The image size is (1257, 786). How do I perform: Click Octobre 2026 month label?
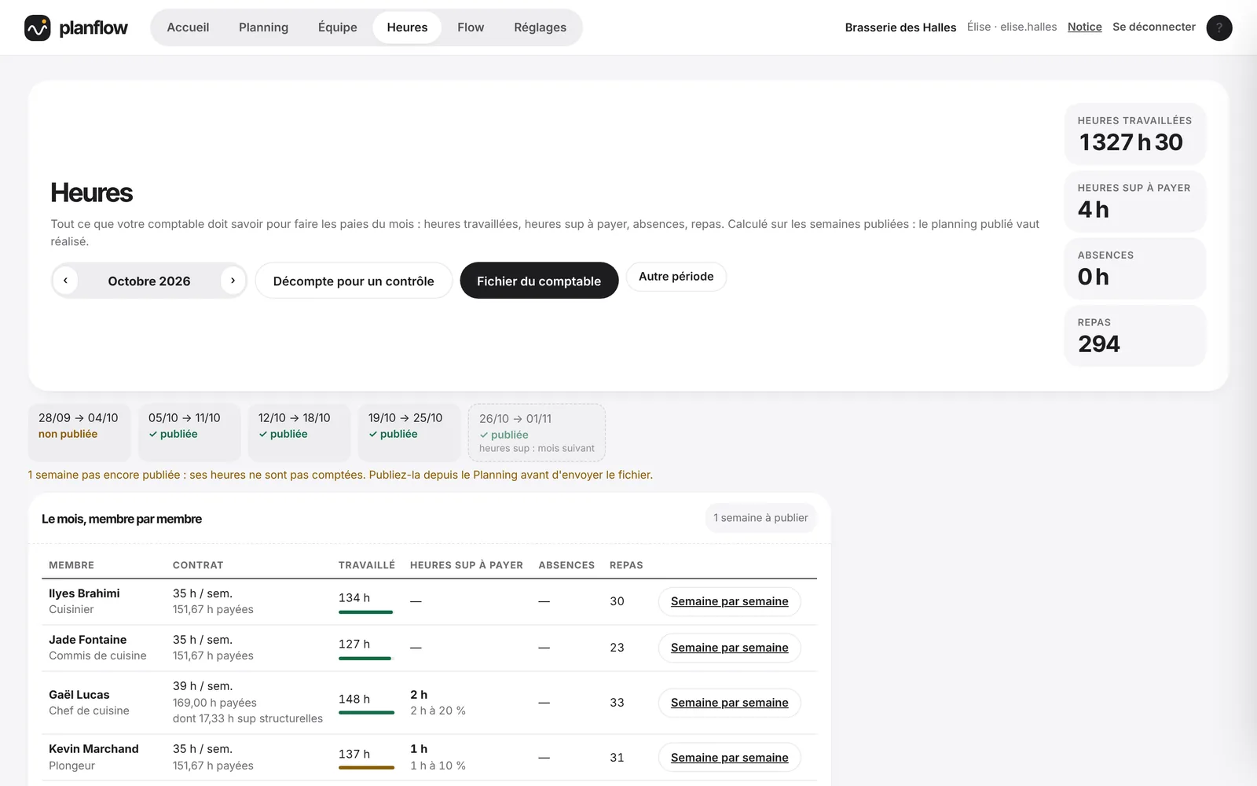pyautogui.click(x=149, y=281)
